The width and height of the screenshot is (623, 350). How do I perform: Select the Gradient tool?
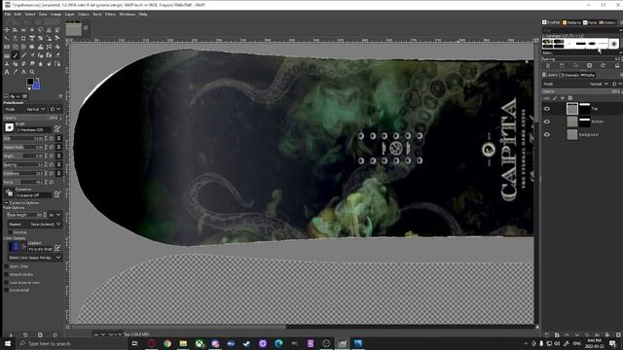click(7, 55)
